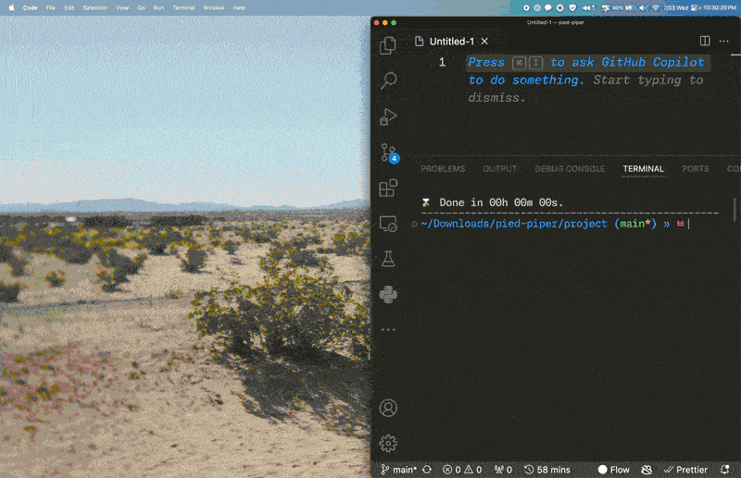The image size is (741, 478).
Task: Open the Explorer view in activity bar
Action: pyautogui.click(x=388, y=45)
